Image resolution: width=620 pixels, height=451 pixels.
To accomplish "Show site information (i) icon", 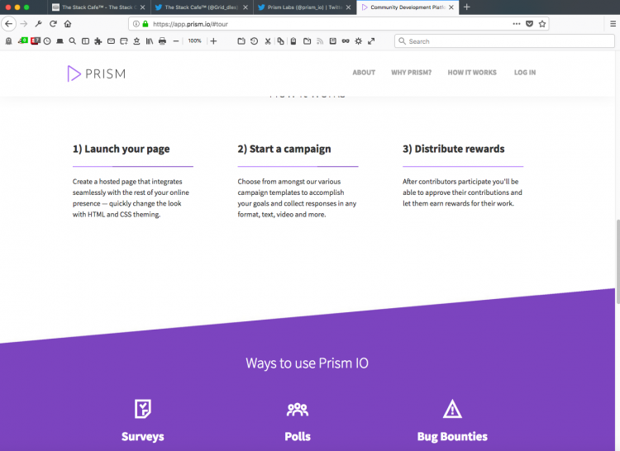I will (136, 24).
